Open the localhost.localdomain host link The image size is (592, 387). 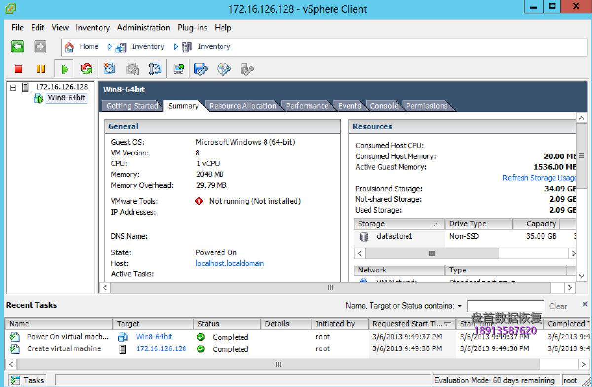click(229, 263)
